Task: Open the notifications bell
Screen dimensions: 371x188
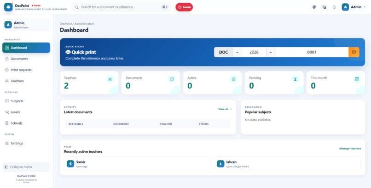Action: (334, 7)
